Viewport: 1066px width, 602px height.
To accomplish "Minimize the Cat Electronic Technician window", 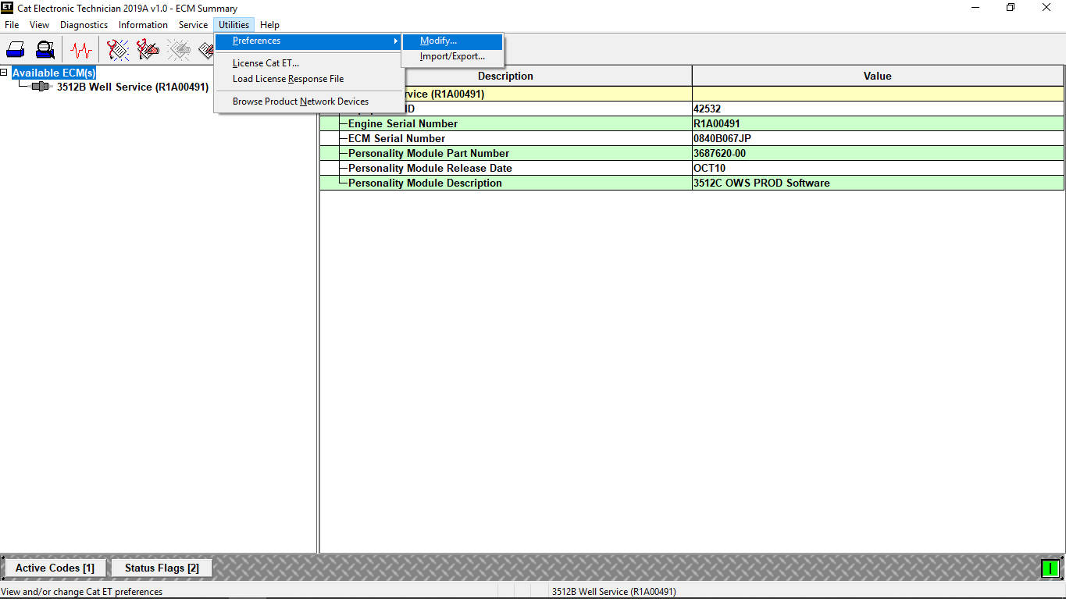I will click(x=975, y=8).
